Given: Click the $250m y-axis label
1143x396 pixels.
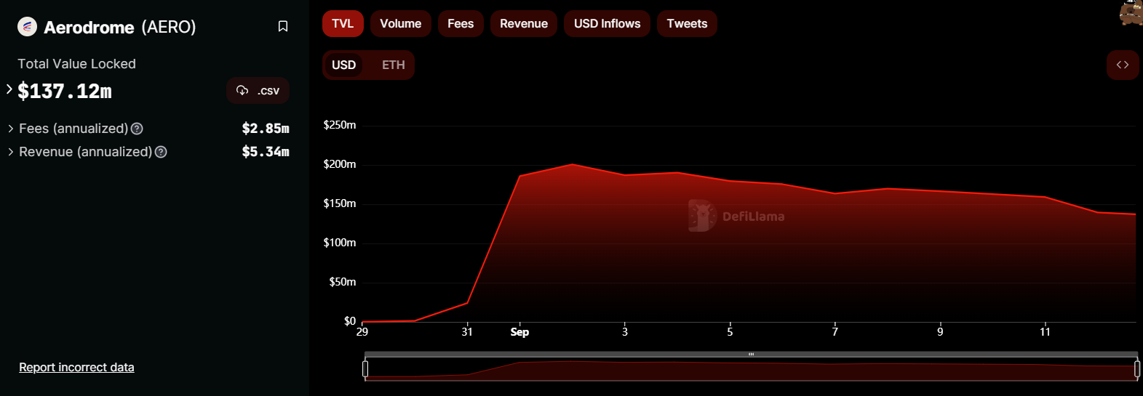Looking at the screenshot, I should pyautogui.click(x=340, y=125).
